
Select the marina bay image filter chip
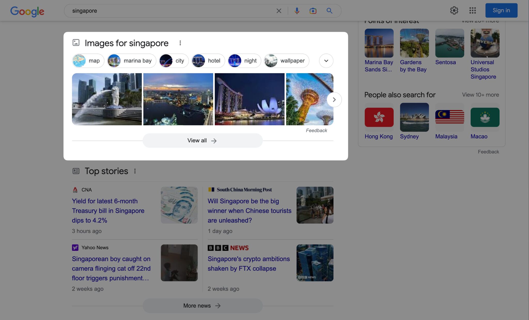[x=131, y=60]
